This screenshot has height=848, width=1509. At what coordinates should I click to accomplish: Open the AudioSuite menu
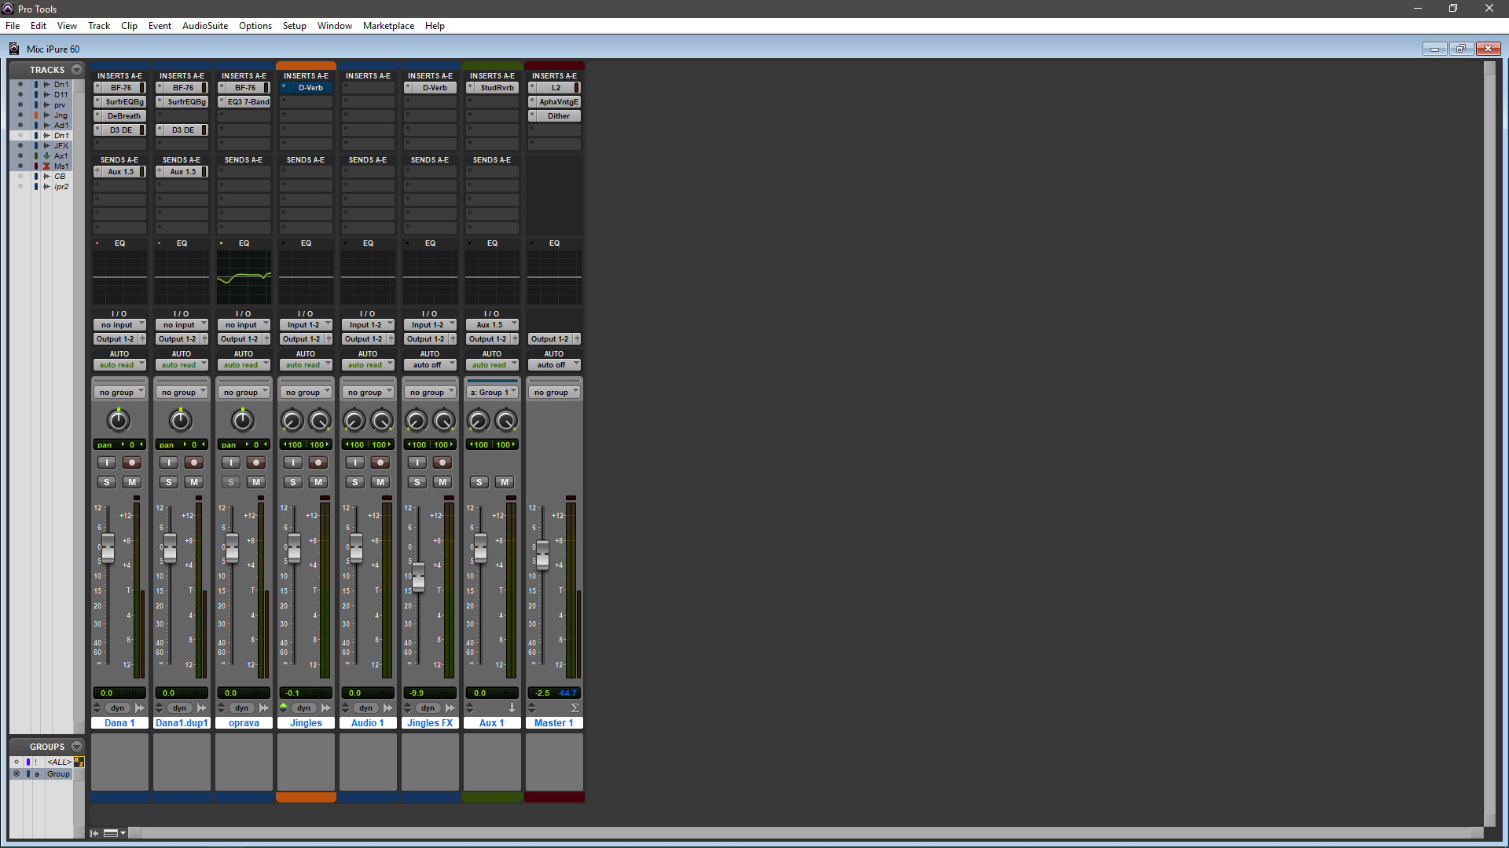pos(205,26)
